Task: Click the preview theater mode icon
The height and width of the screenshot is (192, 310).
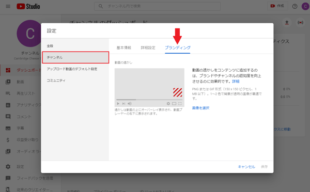Action: pyautogui.click(x=174, y=104)
